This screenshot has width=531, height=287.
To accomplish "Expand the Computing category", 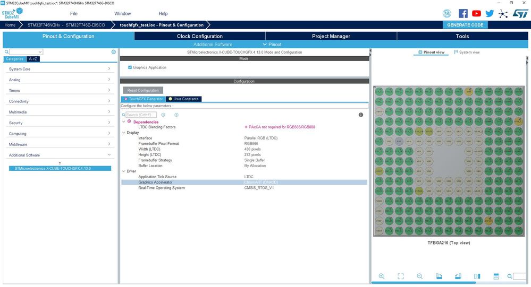I will click(60, 134).
